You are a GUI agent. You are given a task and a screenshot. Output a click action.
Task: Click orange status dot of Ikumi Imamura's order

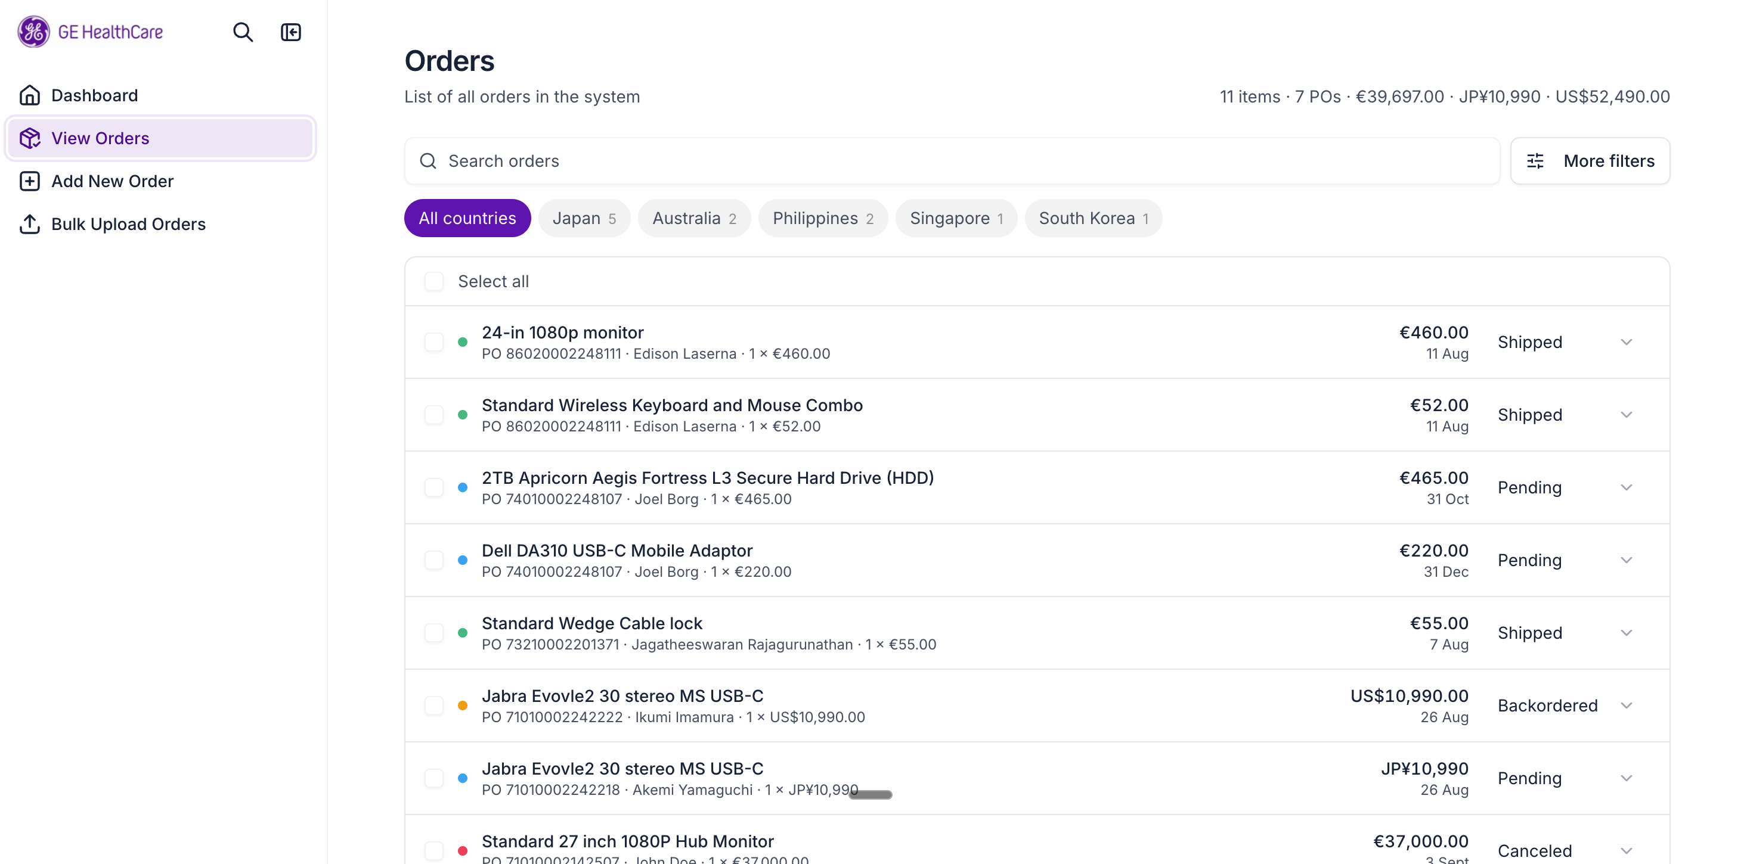[x=463, y=706]
